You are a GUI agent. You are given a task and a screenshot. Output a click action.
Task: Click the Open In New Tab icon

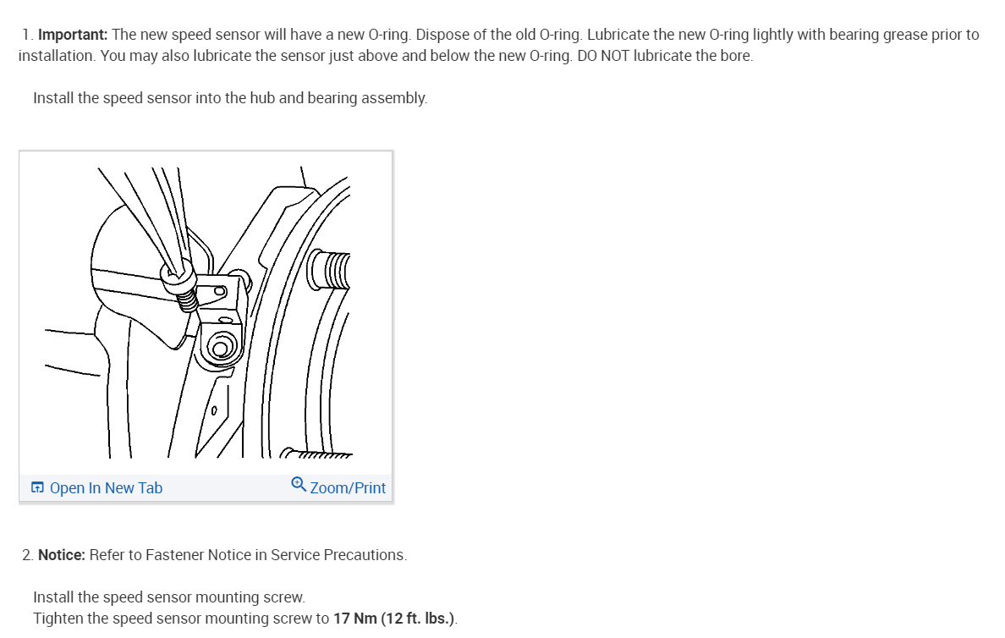(37, 488)
